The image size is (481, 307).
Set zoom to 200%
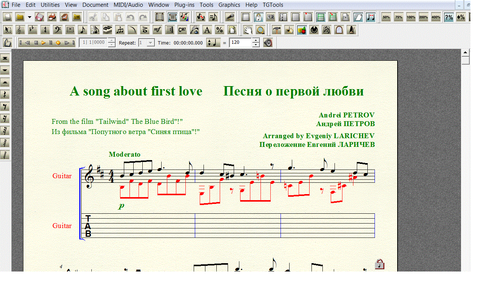tap(423, 17)
